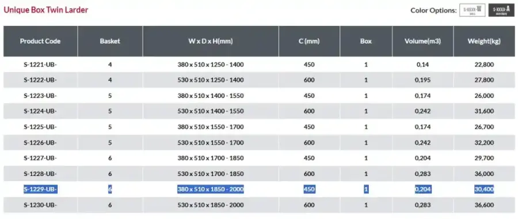Click the C (mm) column header
Image resolution: width=518 pixels, height=219 pixels.
[x=309, y=41]
